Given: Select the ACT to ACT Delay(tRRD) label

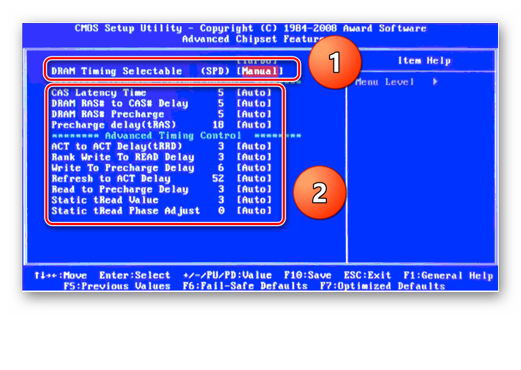Looking at the screenshot, I should click(116, 146).
